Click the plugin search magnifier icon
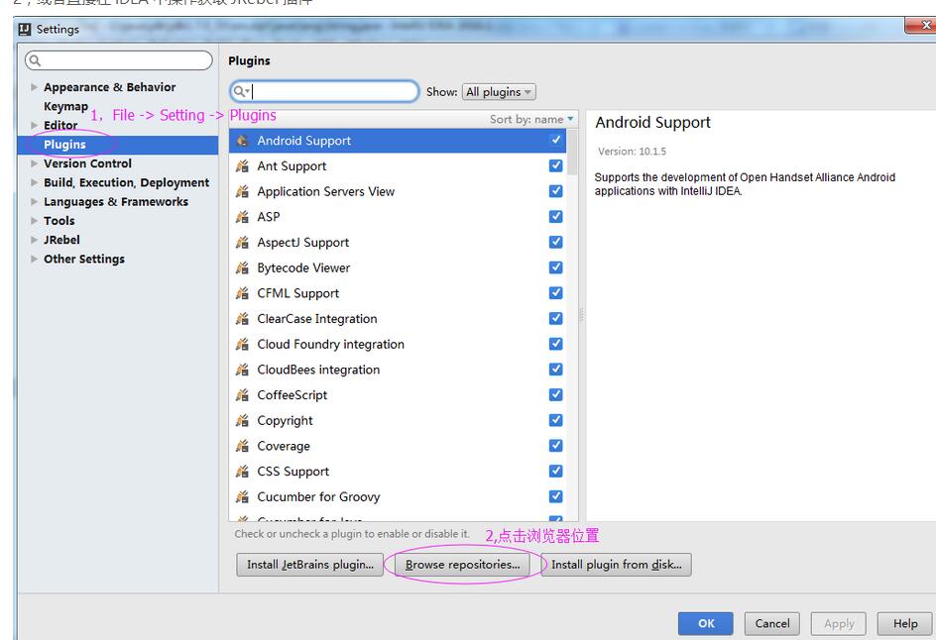The height and width of the screenshot is (640, 936). pyautogui.click(x=241, y=91)
